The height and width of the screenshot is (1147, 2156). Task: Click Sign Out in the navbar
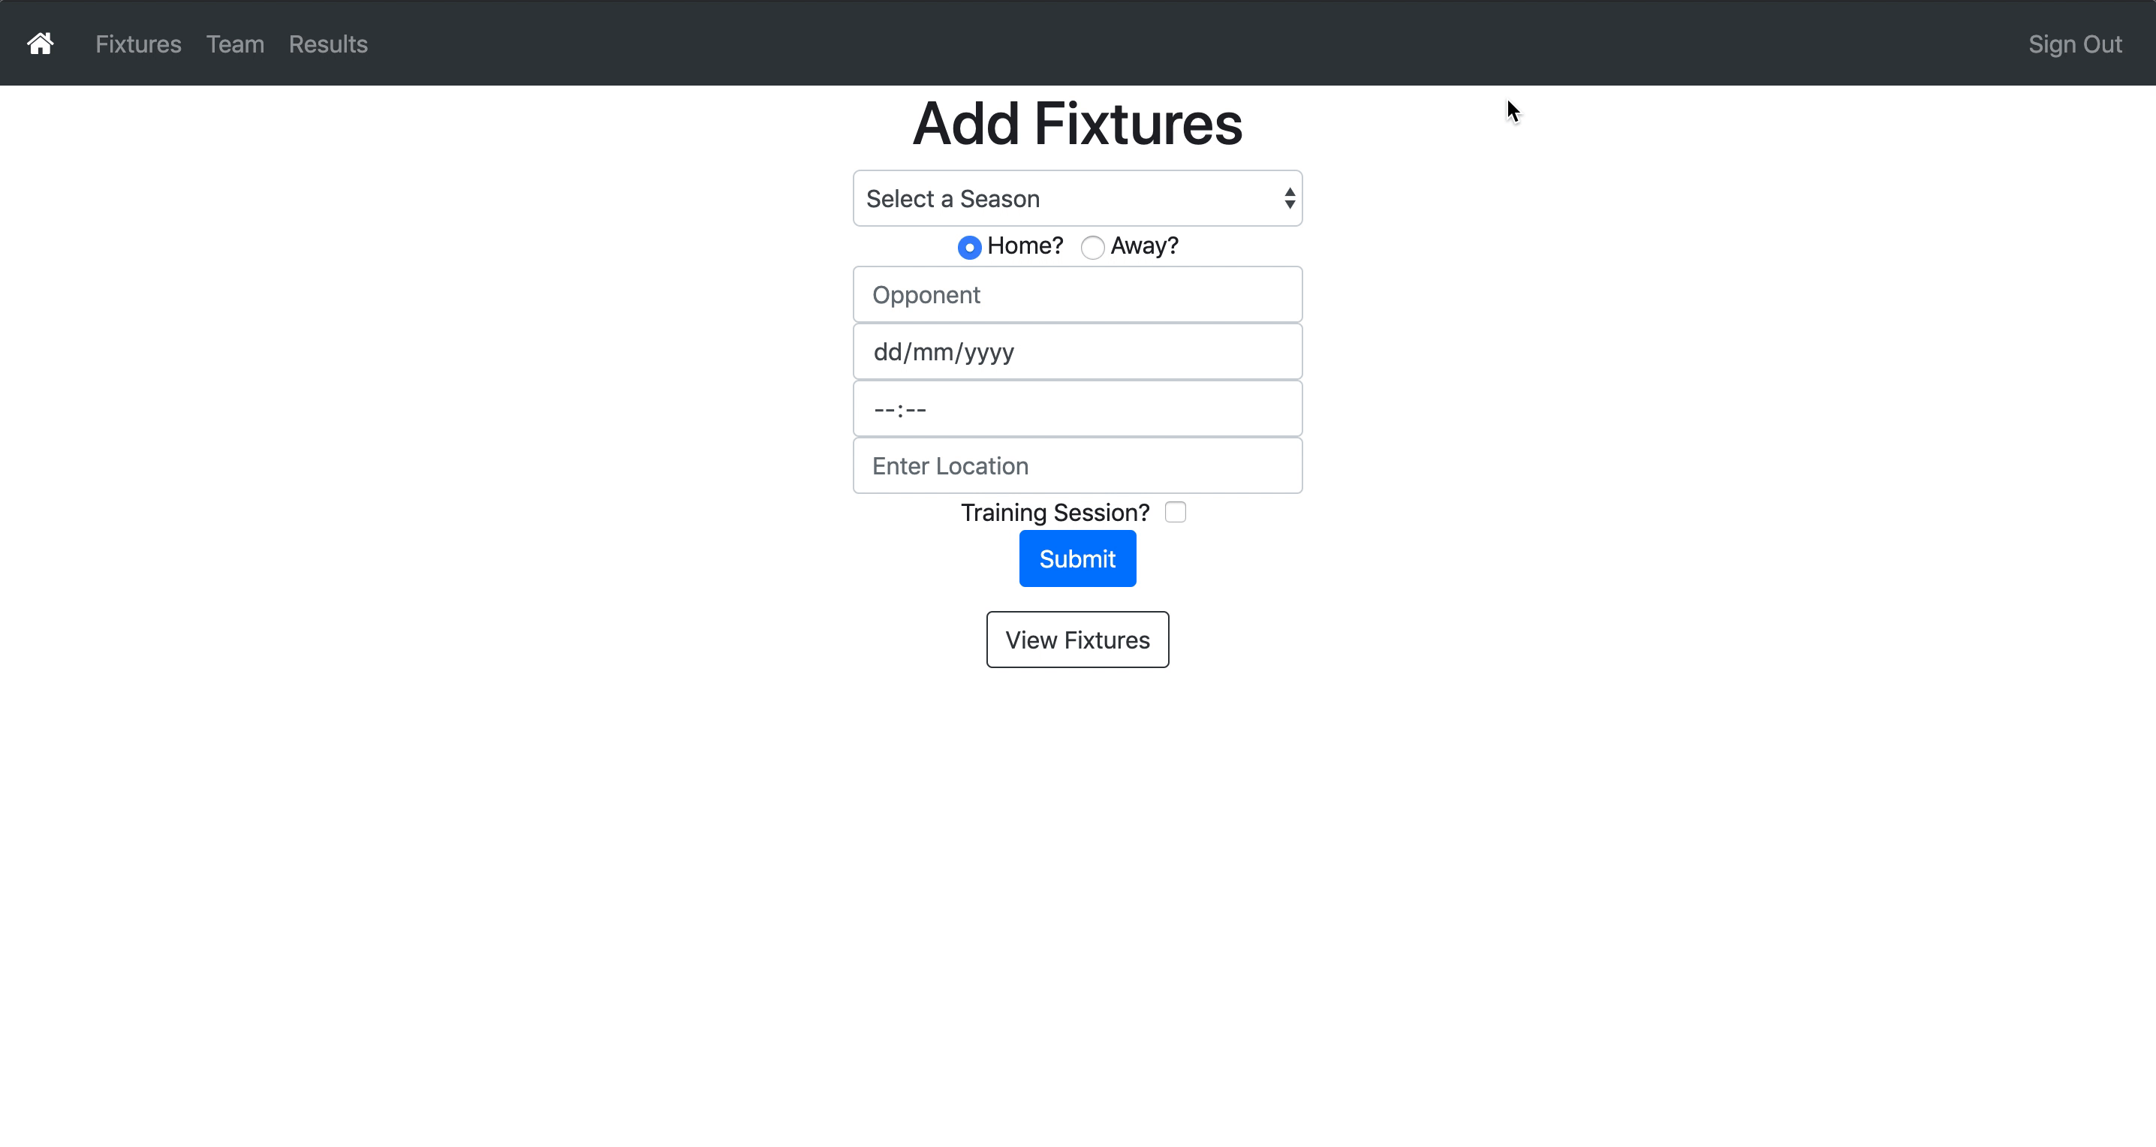click(x=2075, y=44)
